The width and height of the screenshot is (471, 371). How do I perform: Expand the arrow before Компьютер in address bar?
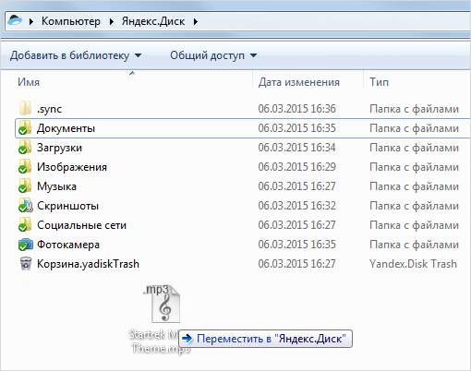pyautogui.click(x=30, y=21)
